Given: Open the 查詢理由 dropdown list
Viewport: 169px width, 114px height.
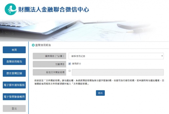Looking at the screenshot, I should coord(116,56).
